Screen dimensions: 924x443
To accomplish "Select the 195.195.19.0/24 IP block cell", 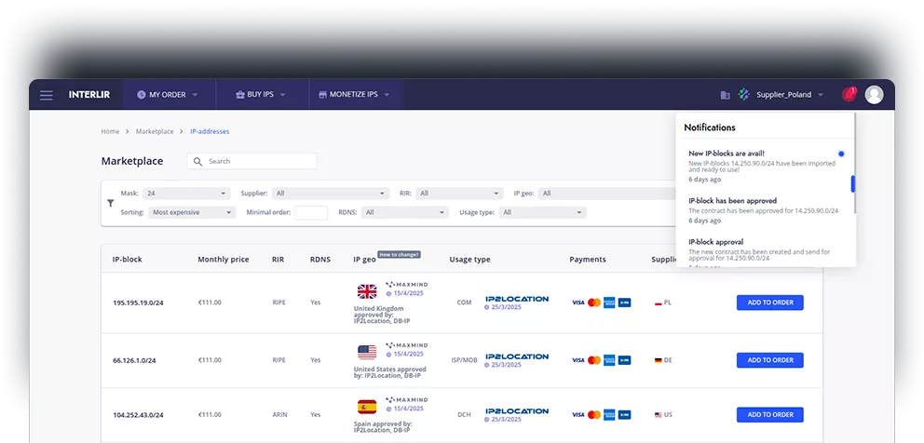I will point(139,302).
